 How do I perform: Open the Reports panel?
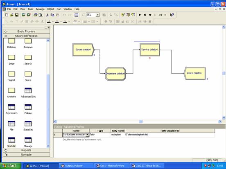point(27,150)
